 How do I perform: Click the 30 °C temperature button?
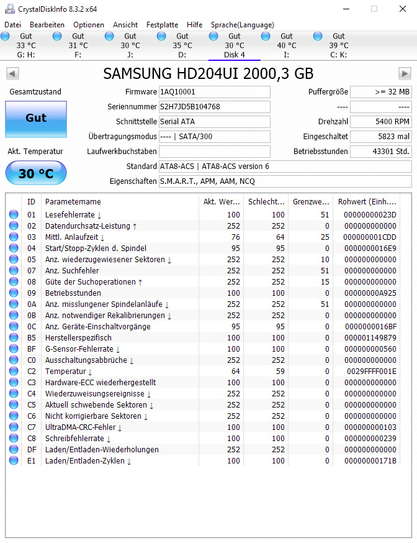[36, 173]
